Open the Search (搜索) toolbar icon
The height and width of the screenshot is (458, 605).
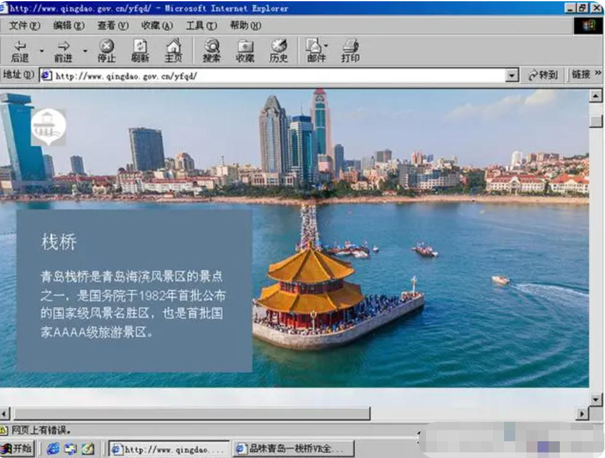212,51
